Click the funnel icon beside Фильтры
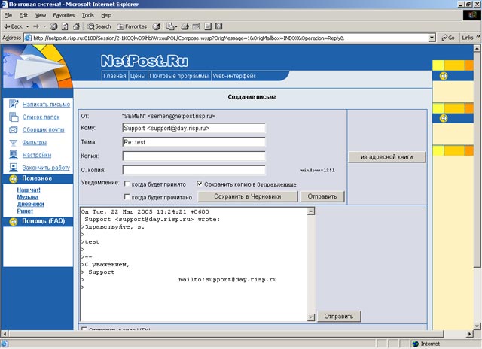 14,143
